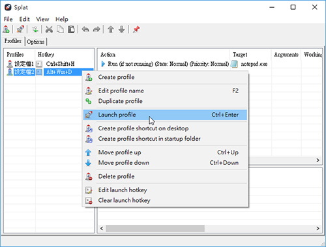Choose Edit launch hotkey menu entry
Viewport: 326px width, 247px height.
coord(166,190)
